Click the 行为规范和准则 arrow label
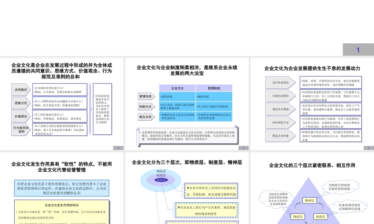 pyautogui.click(x=21, y=130)
